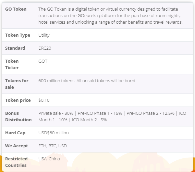Click the We Accept label
The image size is (195, 172).
point(16,146)
